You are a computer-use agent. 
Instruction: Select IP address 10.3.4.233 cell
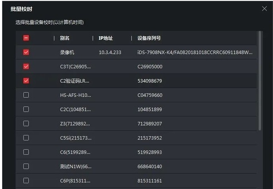pyautogui.click(x=110, y=52)
